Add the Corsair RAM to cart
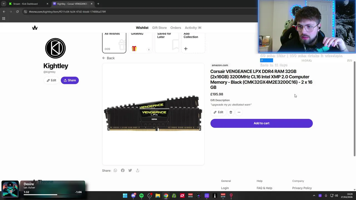This screenshot has height=200, width=356. click(261, 123)
